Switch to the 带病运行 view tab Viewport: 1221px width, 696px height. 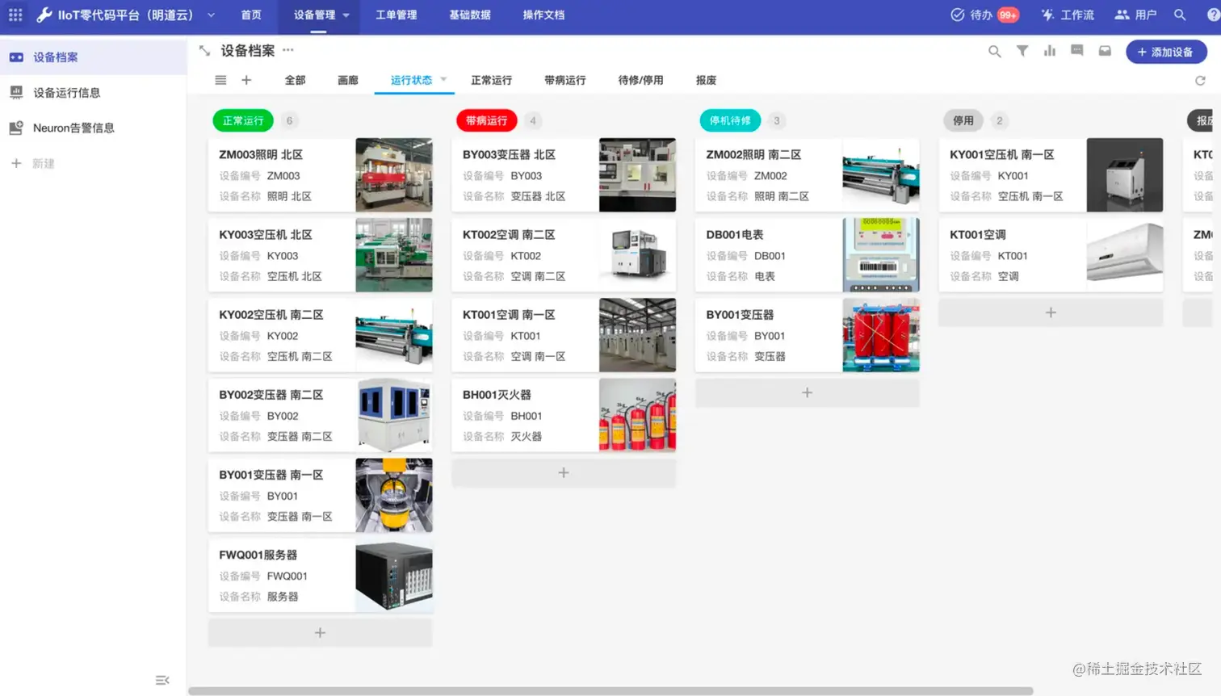564,80
